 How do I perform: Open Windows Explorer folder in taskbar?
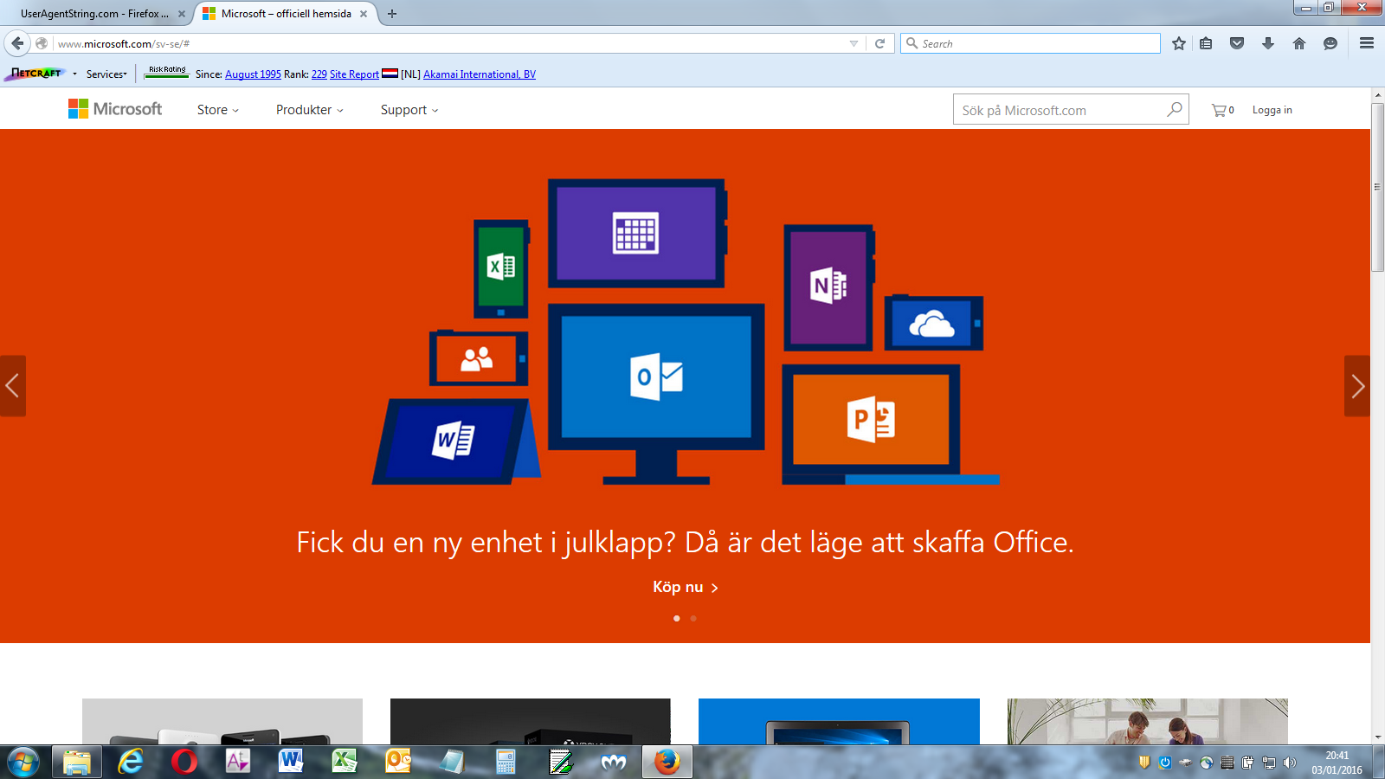(77, 762)
